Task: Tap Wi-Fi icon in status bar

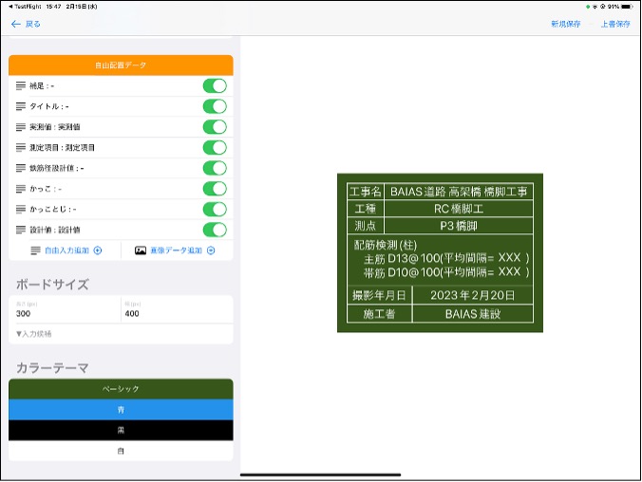Action: (595, 7)
